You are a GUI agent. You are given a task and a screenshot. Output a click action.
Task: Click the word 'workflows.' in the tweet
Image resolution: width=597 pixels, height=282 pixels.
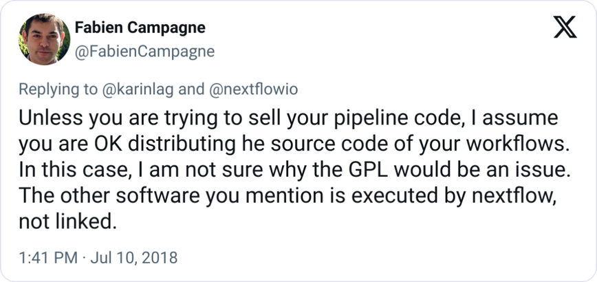pyautogui.click(x=518, y=145)
